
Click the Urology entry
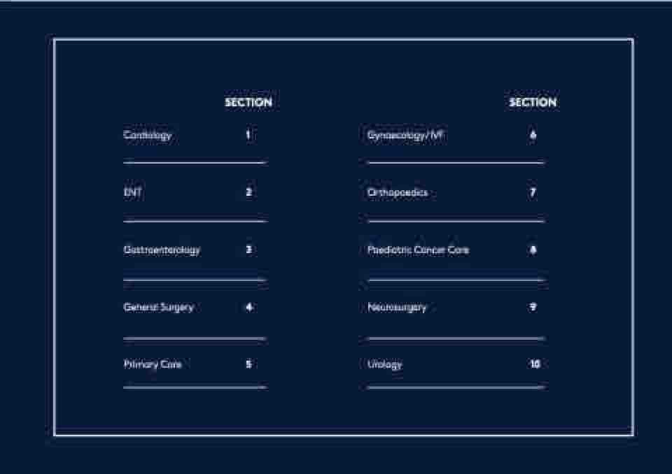(x=384, y=364)
